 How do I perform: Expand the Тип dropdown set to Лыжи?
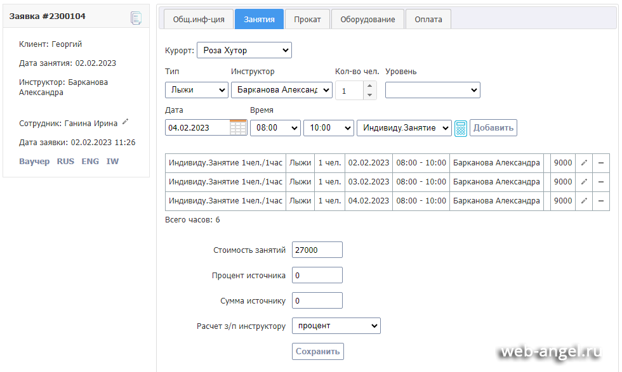pyautogui.click(x=196, y=90)
